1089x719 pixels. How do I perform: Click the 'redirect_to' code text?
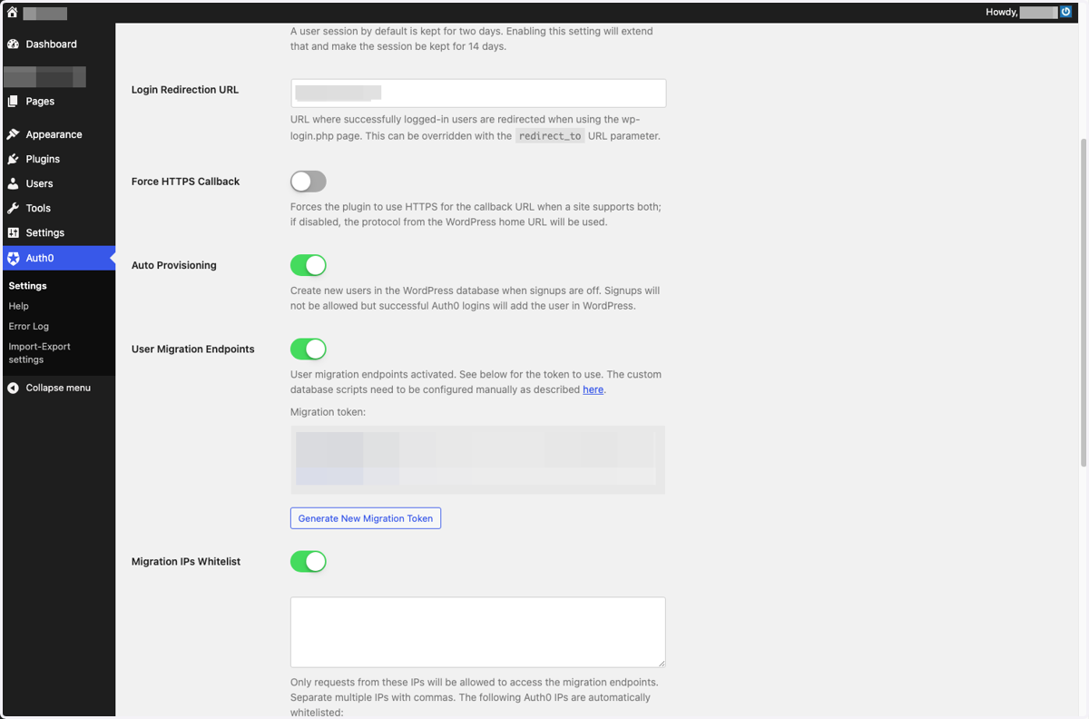[x=550, y=136]
